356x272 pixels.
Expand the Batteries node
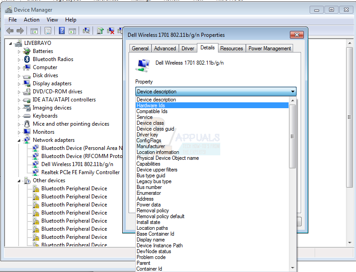point(19,52)
